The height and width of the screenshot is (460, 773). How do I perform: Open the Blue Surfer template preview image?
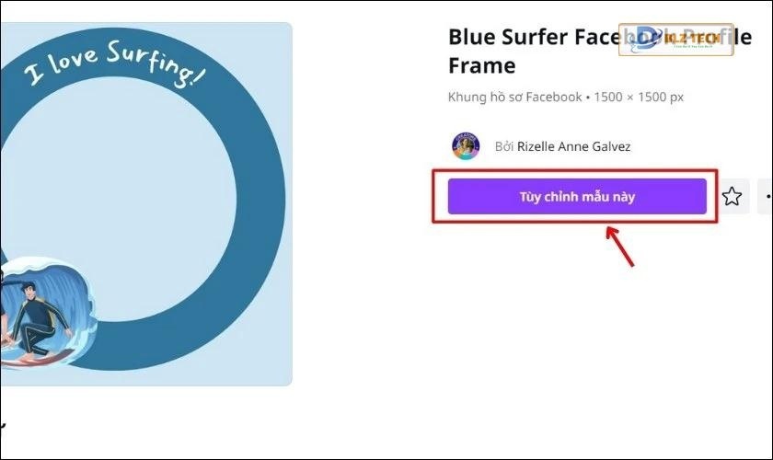click(145, 204)
